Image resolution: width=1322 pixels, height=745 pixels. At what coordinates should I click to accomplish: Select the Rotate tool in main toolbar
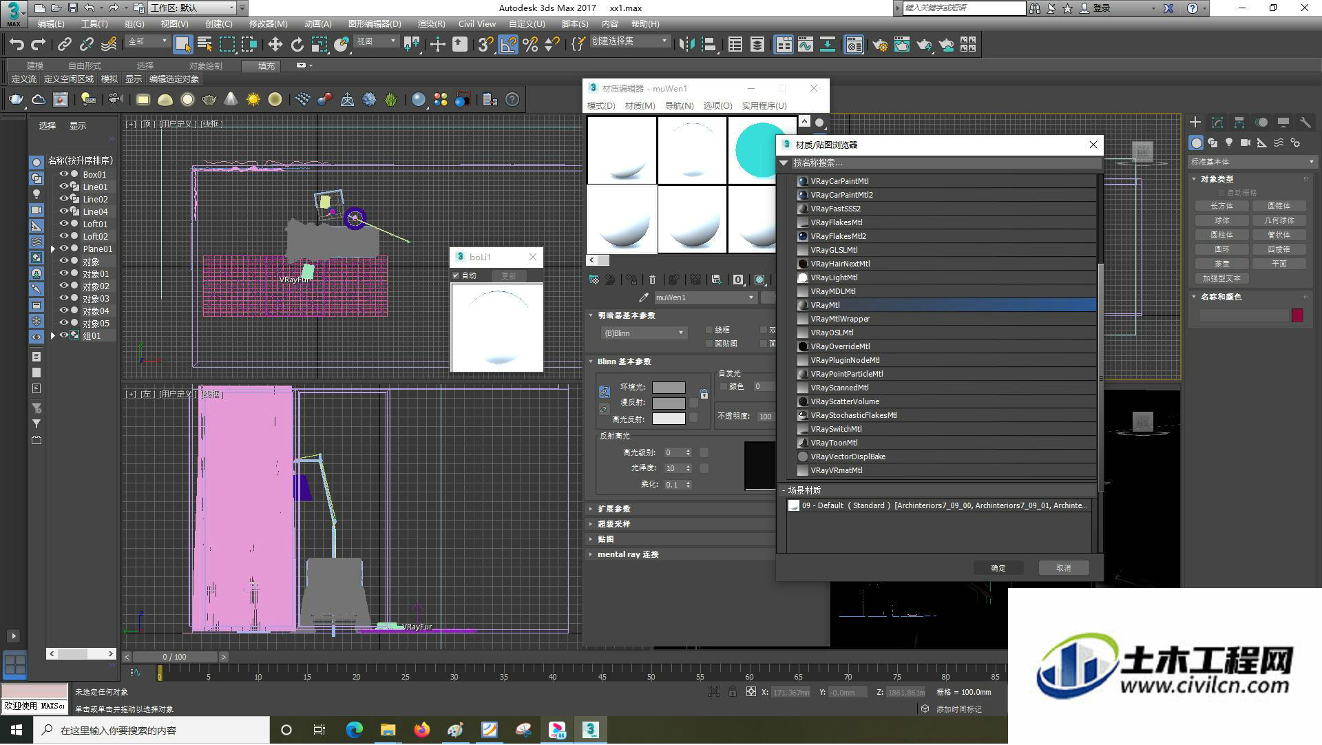[297, 45]
